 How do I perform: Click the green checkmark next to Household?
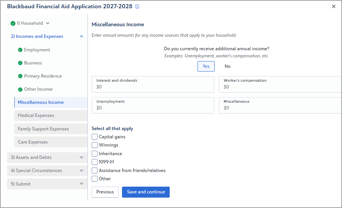point(13,23)
